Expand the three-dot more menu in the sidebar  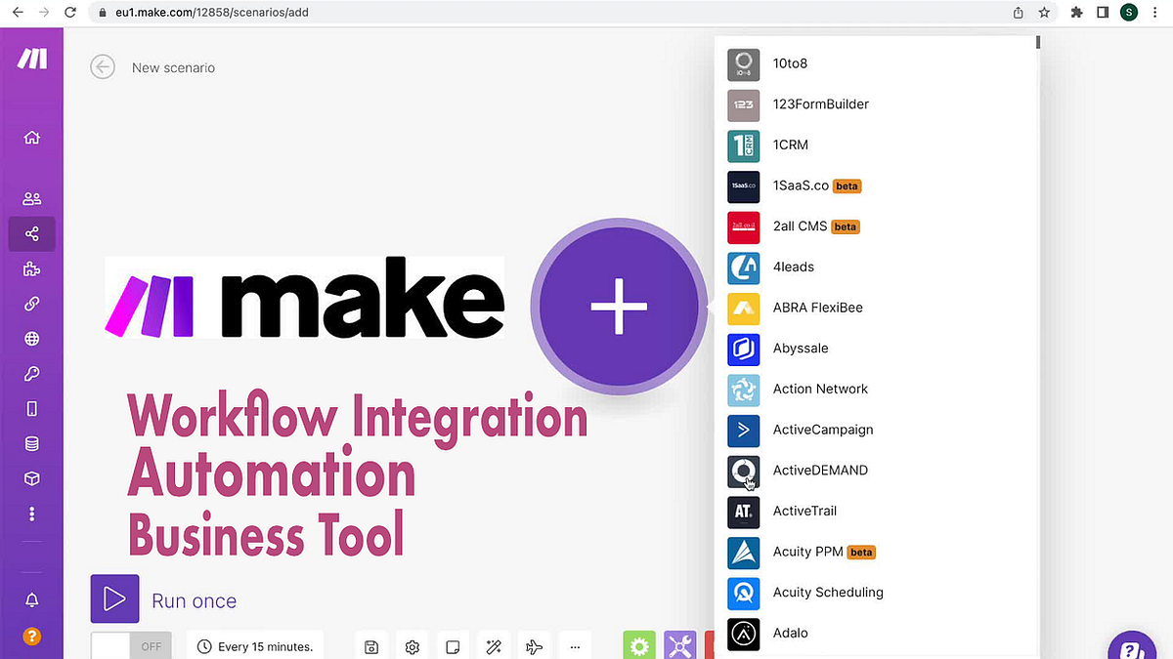pyautogui.click(x=32, y=514)
